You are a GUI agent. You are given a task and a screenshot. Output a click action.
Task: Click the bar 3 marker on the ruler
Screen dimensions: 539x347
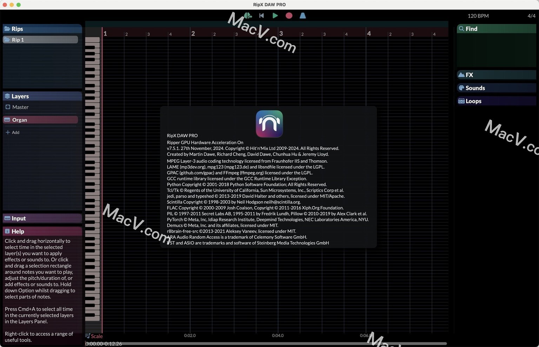point(281,34)
